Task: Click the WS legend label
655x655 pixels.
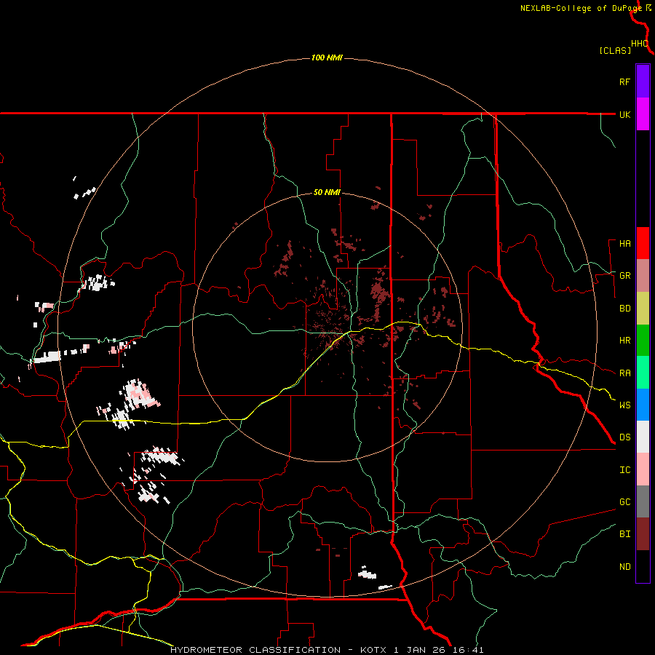Action: (625, 405)
